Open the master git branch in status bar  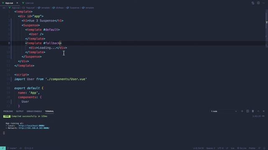coord(12,148)
